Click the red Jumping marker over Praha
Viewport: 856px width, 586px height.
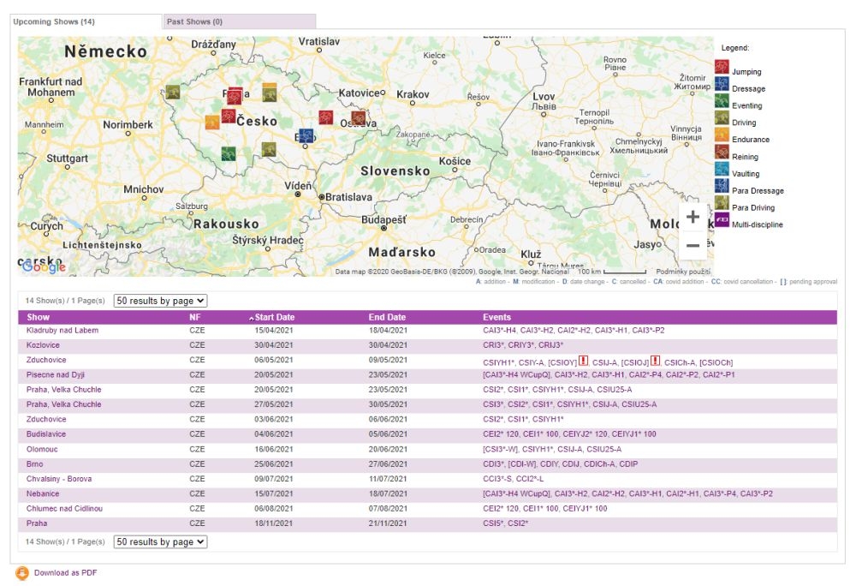tap(235, 96)
